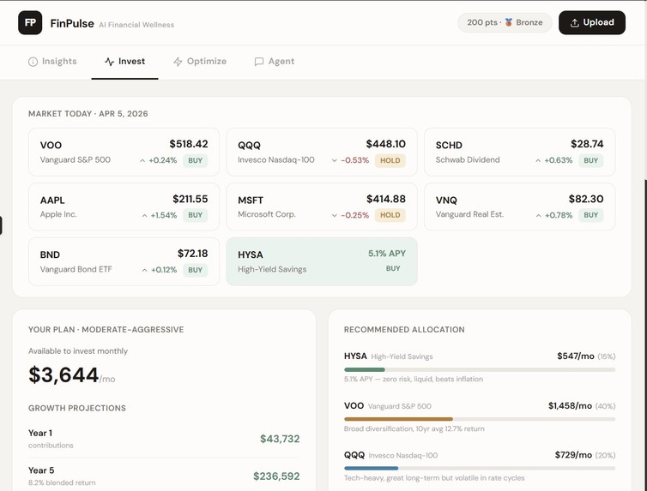Select the SCHD Schwab Dividend ticker name
The width and height of the screenshot is (647, 491).
[449, 146]
